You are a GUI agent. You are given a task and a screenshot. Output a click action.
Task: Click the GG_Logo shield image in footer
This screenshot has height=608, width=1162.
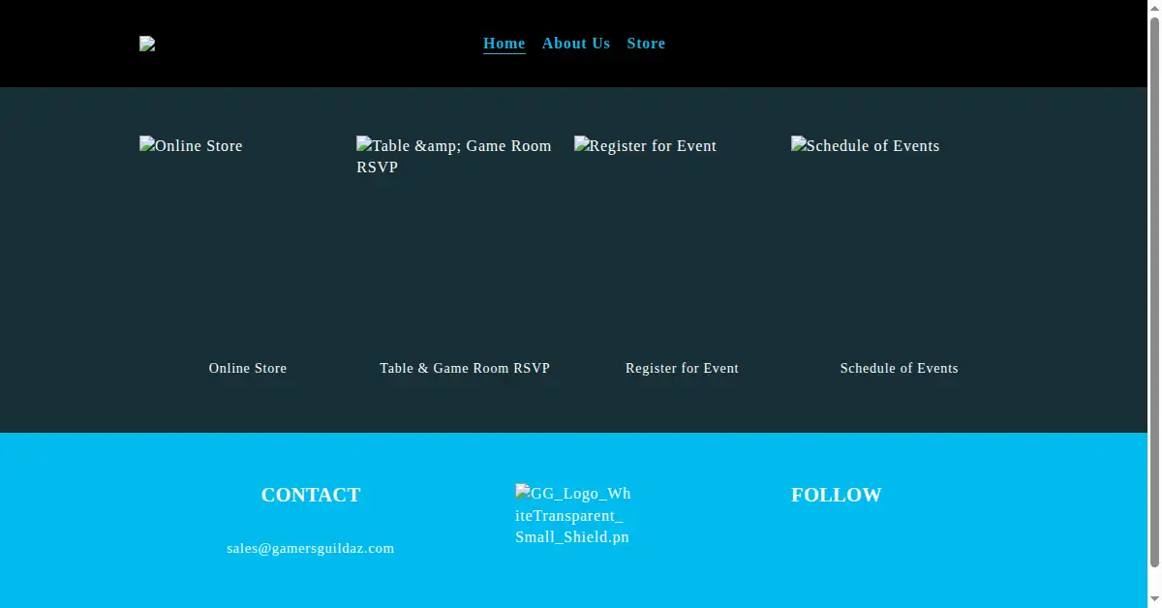573,516
